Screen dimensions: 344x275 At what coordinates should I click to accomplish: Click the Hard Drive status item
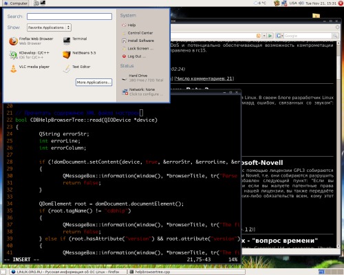(x=142, y=78)
